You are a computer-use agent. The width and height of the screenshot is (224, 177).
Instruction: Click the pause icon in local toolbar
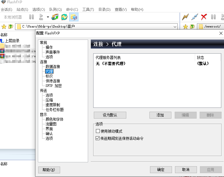(x=32, y=17)
